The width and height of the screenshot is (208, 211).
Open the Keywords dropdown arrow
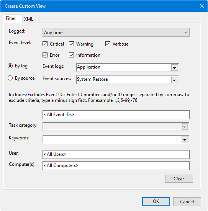click(185, 139)
